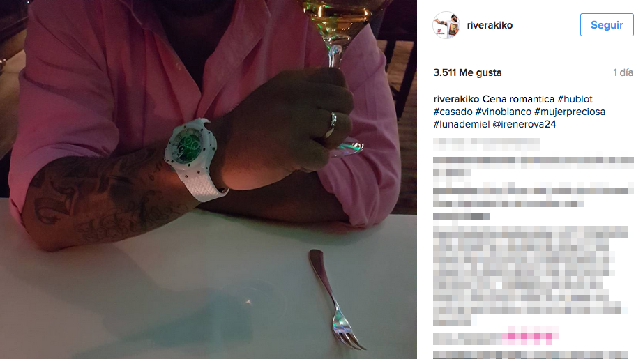Open the riverakiko username in the post header
643x359 pixels.
(490, 25)
